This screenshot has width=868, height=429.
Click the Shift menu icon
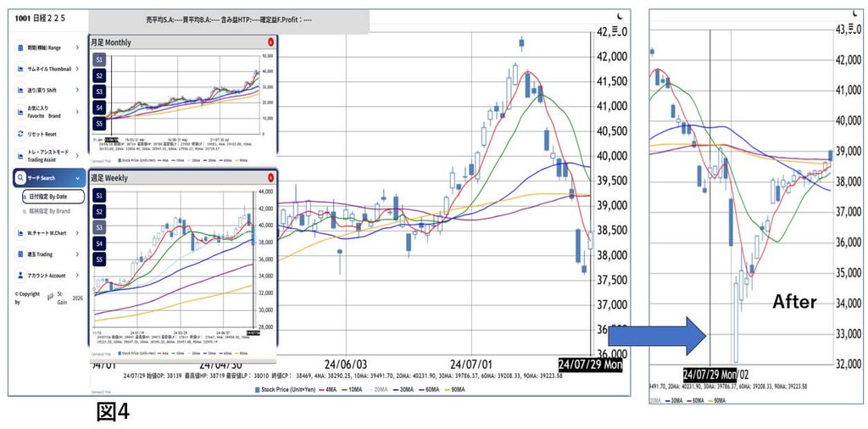tap(21, 90)
